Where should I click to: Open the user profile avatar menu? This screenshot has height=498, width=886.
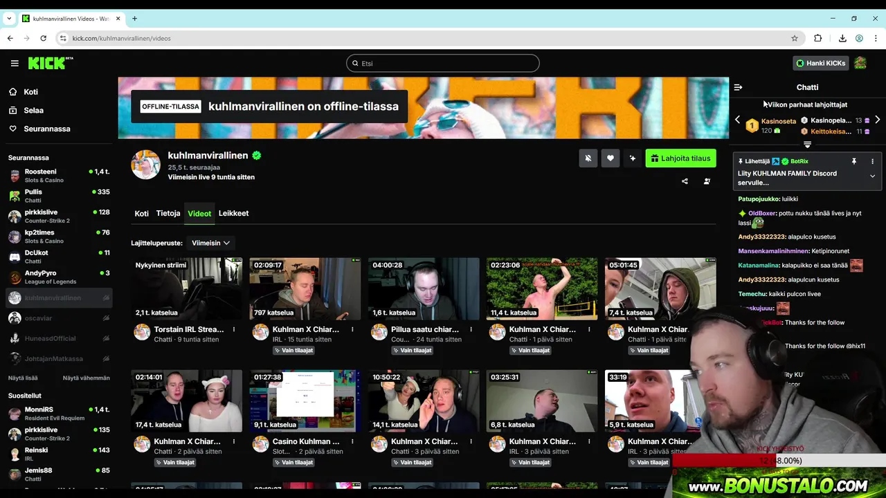pyautogui.click(x=860, y=63)
